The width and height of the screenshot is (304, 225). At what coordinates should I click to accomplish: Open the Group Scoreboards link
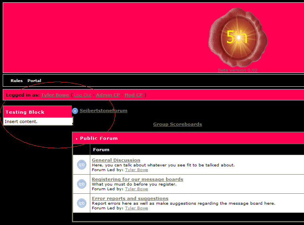177,124
